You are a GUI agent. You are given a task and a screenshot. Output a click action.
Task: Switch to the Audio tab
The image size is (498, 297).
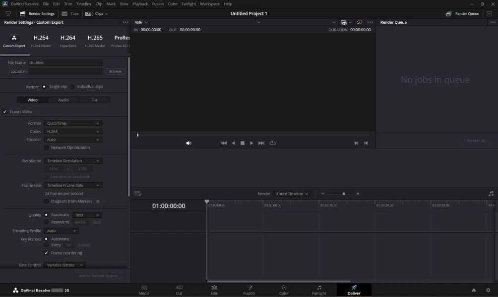63,100
